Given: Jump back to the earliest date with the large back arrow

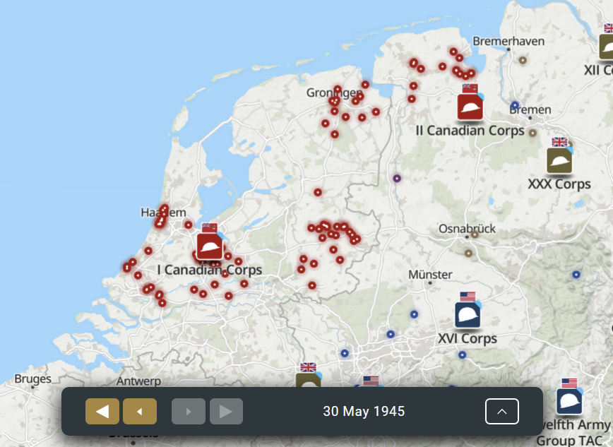Looking at the screenshot, I should 102,412.
